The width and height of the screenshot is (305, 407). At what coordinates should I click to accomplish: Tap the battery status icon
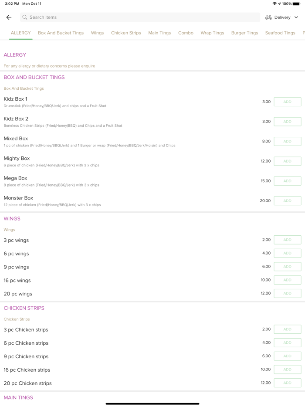(296, 4)
